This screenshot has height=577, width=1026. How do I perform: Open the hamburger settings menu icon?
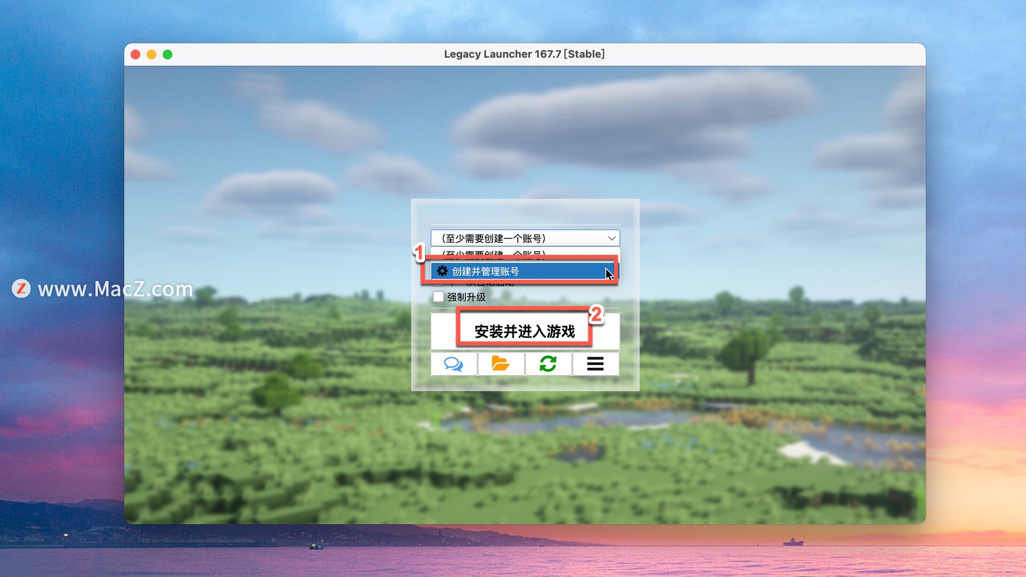click(595, 364)
